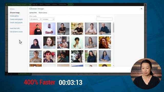This screenshot has height=92, width=164.
Task: Click the editor logo icon in background bar
Action: pyautogui.click(x=7, y=5)
